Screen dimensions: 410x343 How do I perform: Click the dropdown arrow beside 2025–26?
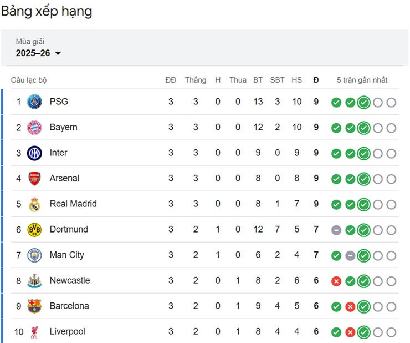[58, 53]
